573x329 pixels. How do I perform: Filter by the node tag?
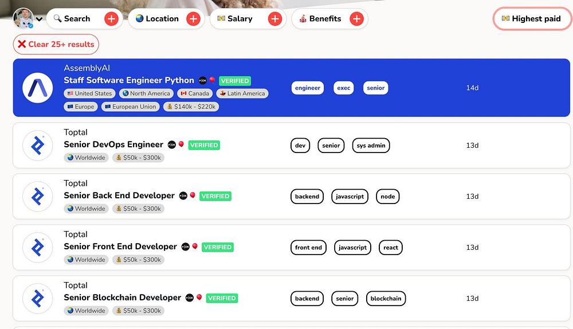click(x=388, y=196)
